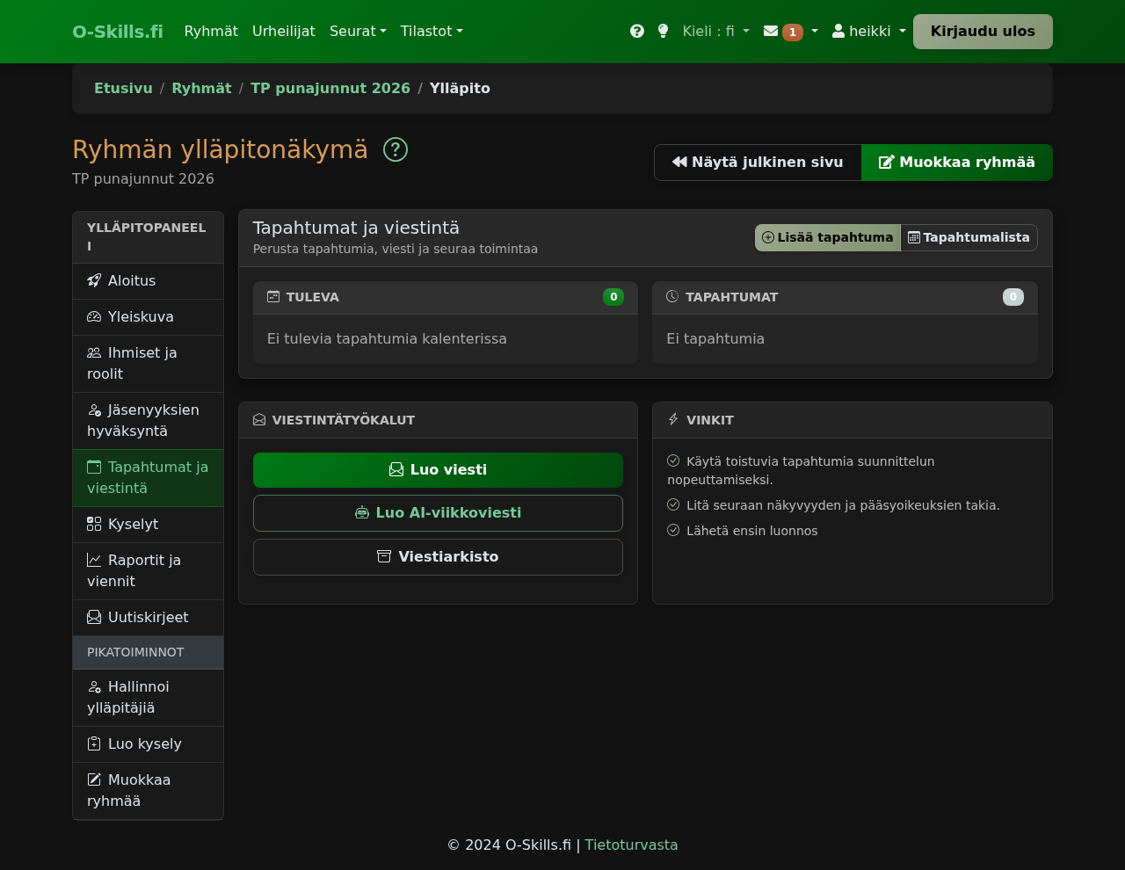Click the lightbulb tips icon in navbar
The height and width of the screenshot is (870, 1125).
[664, 32]
